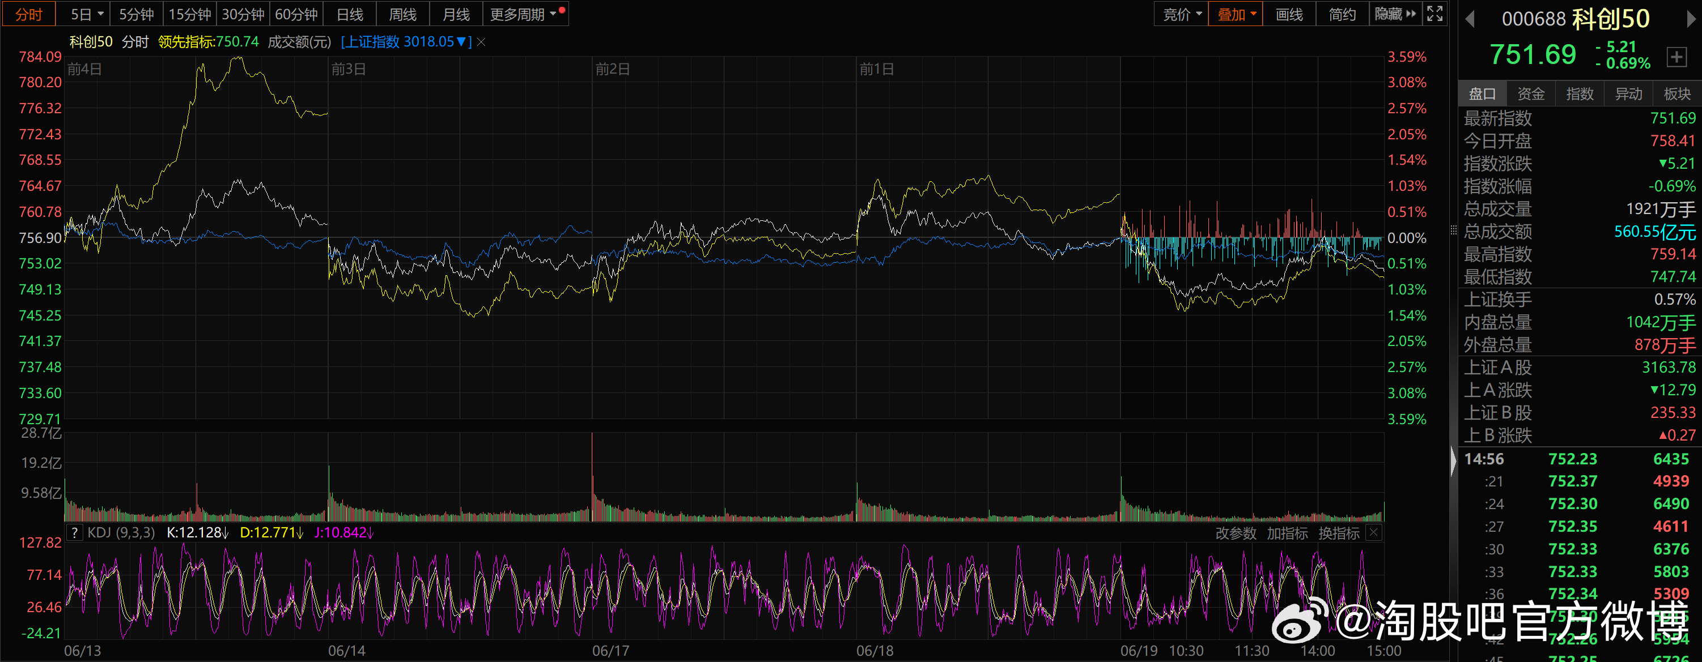This screenshot has height=662, width=1702.
Task: Click the 外盘总量 878万手 row
Action: [1580, 344]
